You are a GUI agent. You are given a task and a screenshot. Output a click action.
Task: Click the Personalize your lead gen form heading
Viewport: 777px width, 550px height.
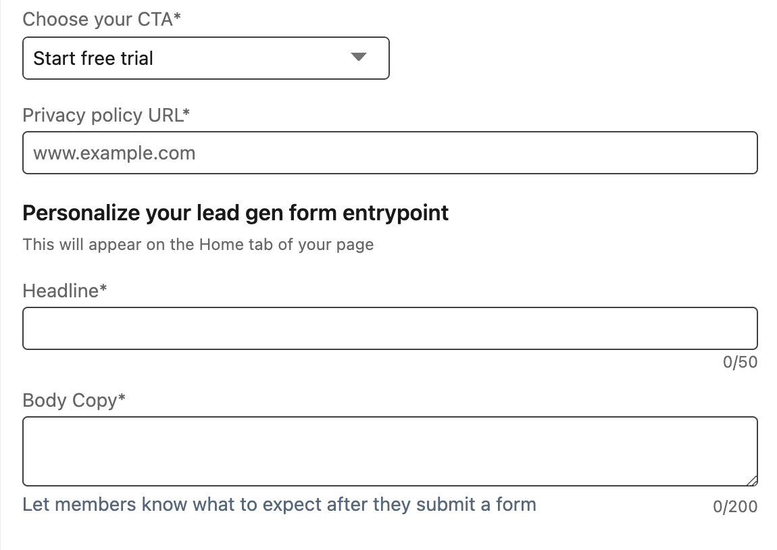pos(235,213)
